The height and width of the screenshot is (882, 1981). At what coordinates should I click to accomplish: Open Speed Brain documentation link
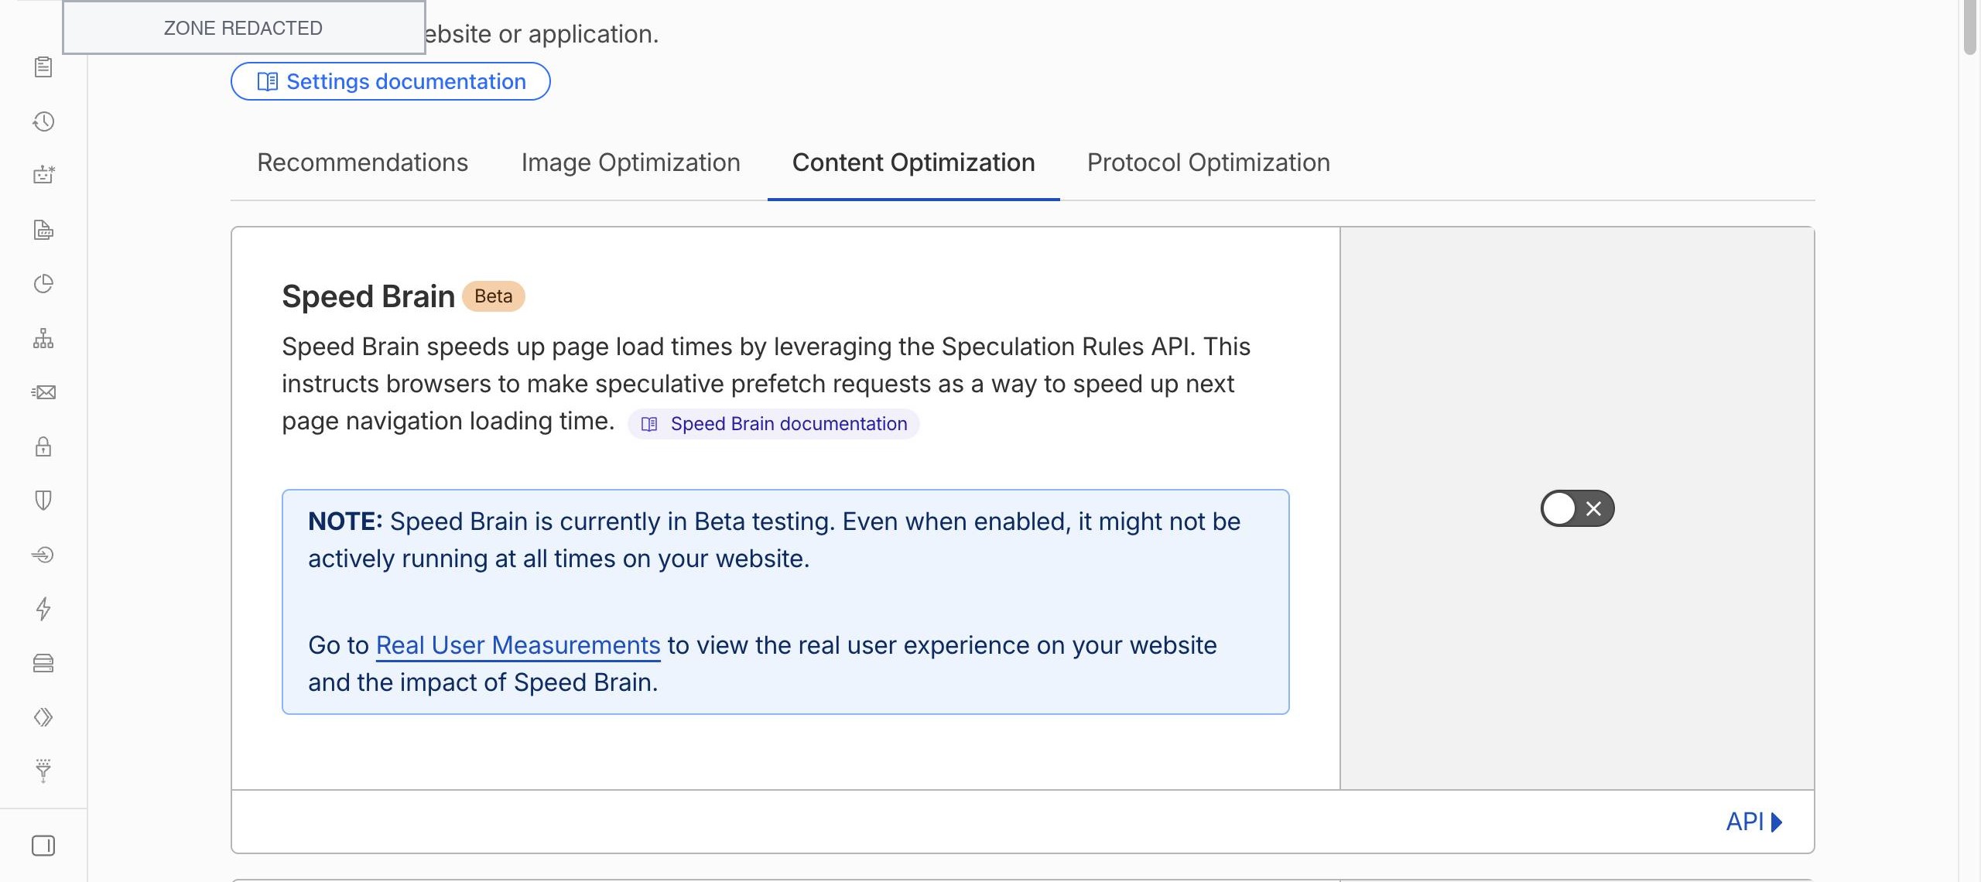(x=774, y=424)
